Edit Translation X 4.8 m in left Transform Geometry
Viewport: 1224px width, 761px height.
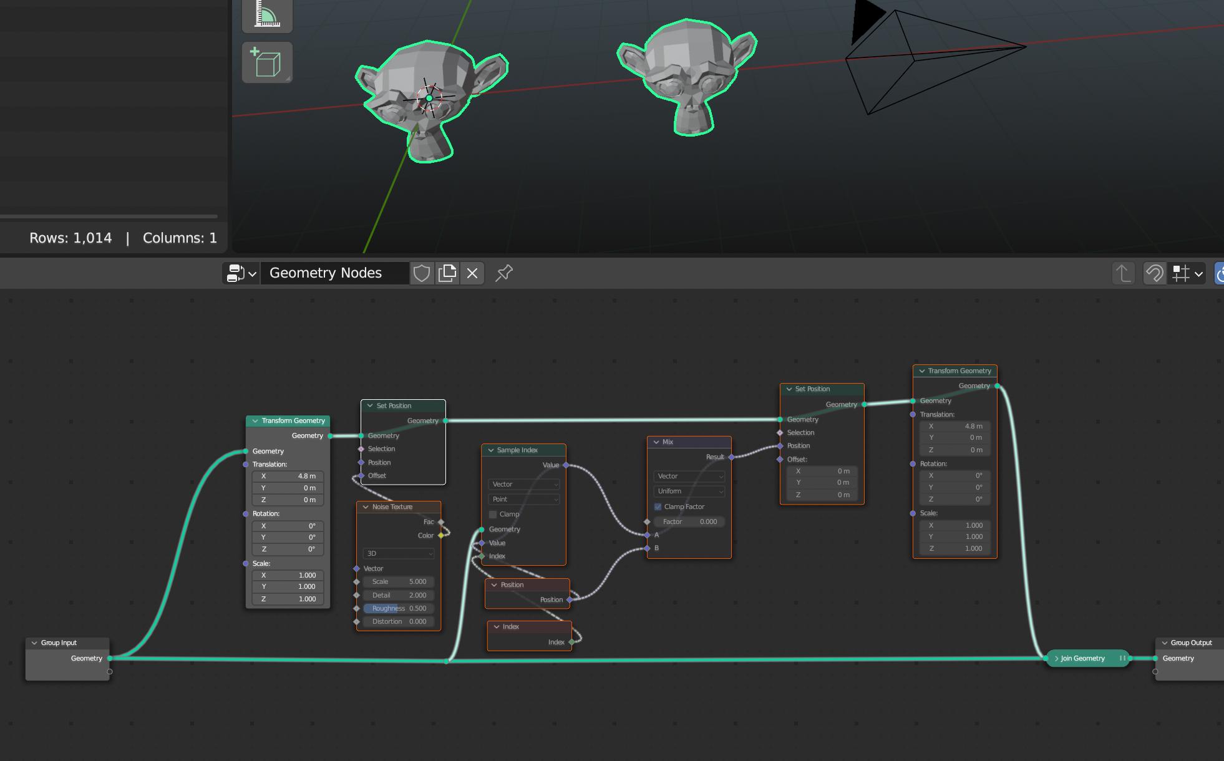288,477
